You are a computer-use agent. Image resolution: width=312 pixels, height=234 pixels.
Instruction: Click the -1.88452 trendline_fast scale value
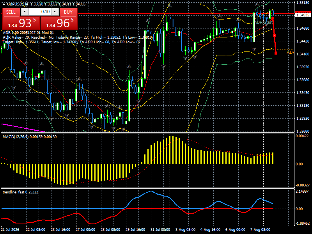point(303,223)
